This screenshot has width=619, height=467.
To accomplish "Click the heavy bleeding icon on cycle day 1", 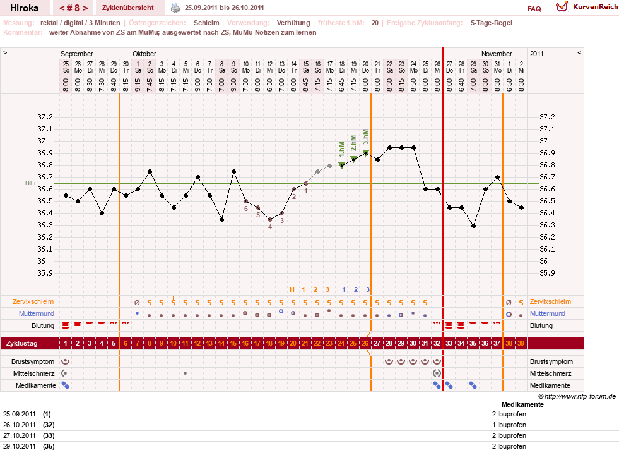I will click(x=66, y=325).
